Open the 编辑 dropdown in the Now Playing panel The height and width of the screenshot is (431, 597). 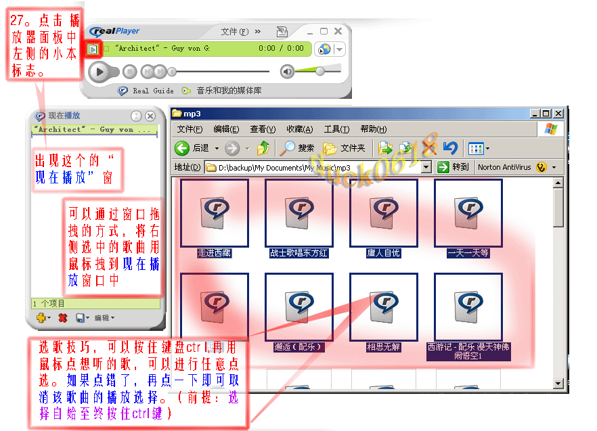[x=104, y=318]
